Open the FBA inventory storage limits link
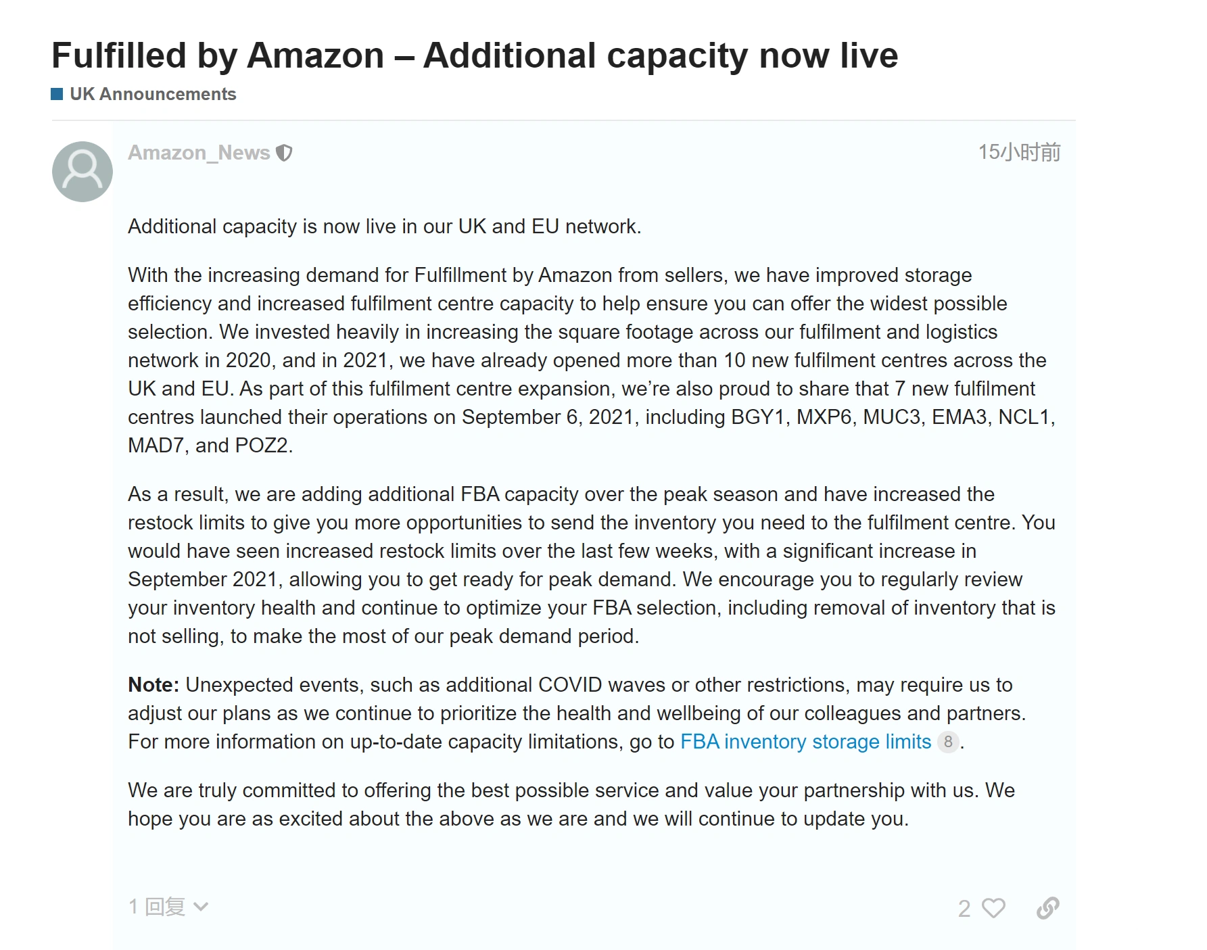This screenshot has width=1207, height=950. (x=805, y=742)
